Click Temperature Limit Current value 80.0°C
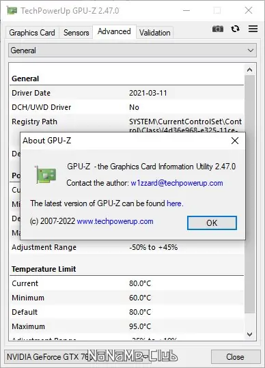The height and width of the screenshot is (368, 265). 140,283
